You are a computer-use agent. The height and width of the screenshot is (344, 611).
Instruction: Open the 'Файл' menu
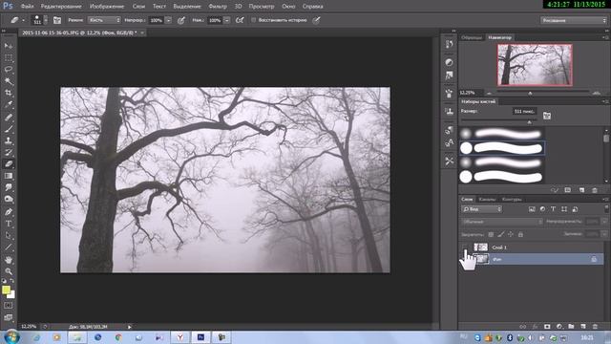28,7
